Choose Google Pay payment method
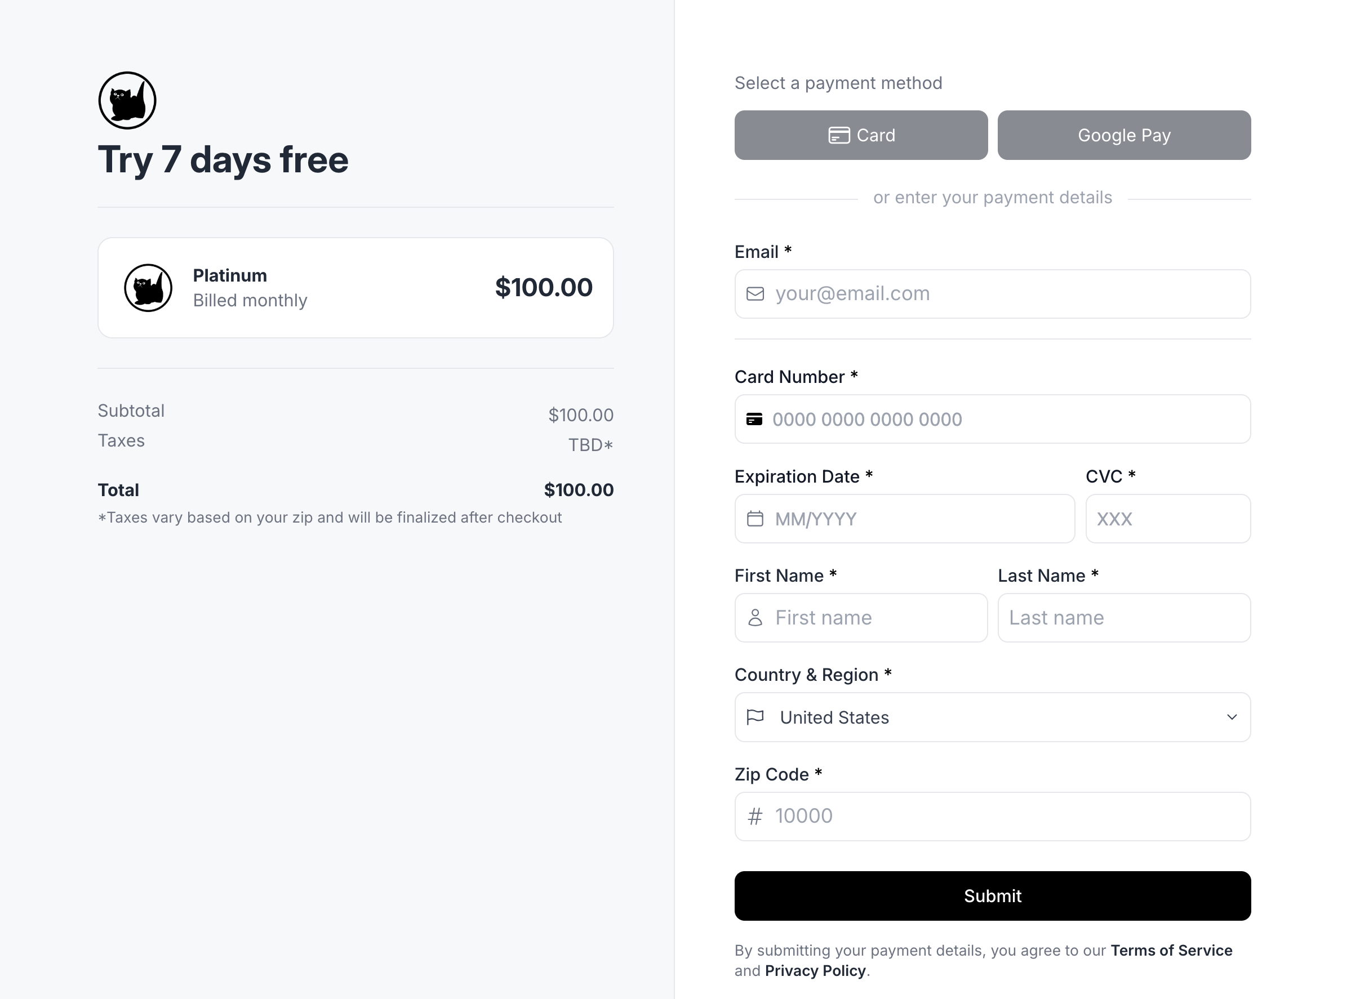1360x999 pixels. tap(1124, 136)
